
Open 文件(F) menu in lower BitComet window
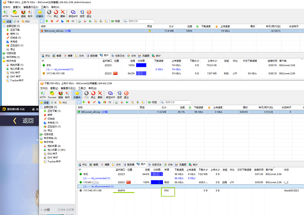click(x=44, y=88)
